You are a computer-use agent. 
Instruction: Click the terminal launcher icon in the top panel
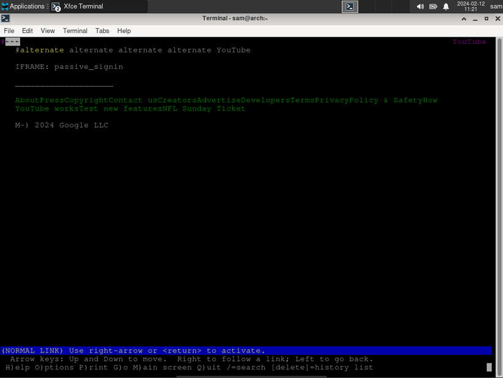[350, 6]
